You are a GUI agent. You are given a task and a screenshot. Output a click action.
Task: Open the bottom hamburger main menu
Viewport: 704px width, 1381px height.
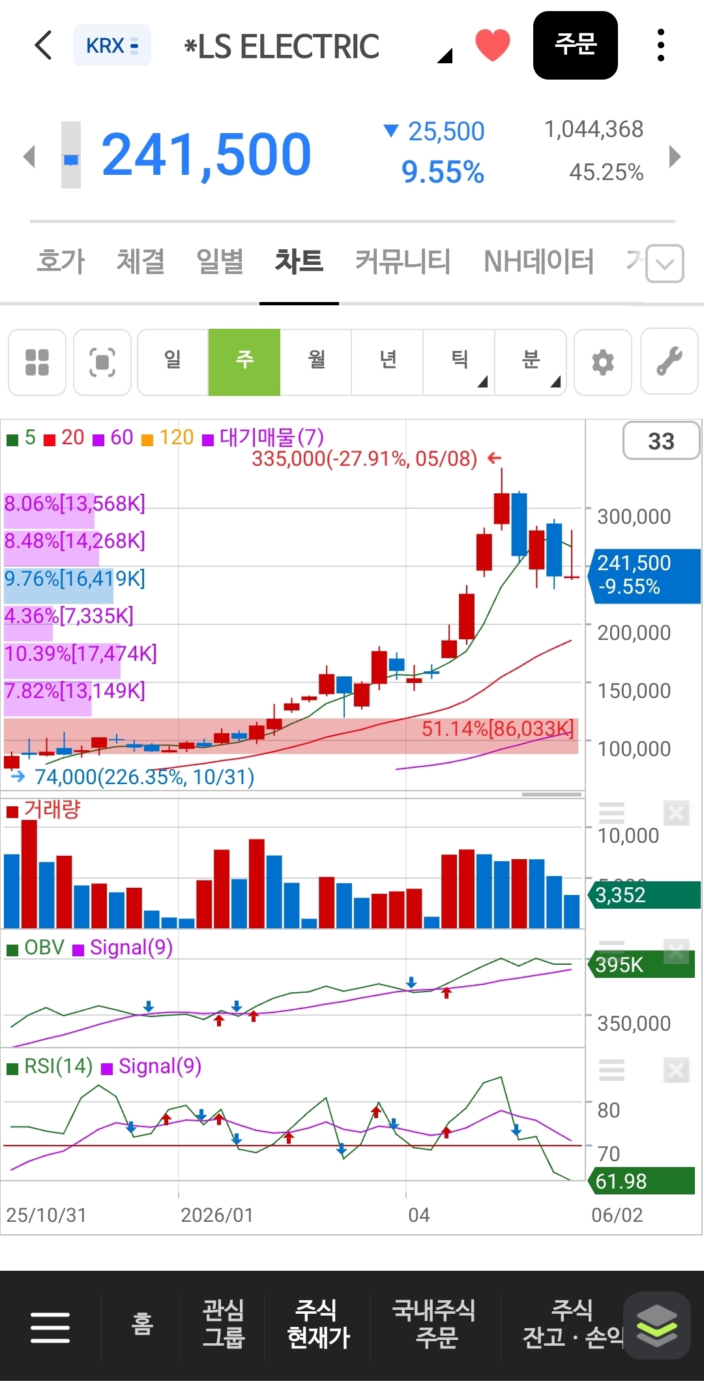(x=50, y=1328)
